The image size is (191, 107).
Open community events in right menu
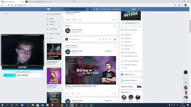(127, 49)
